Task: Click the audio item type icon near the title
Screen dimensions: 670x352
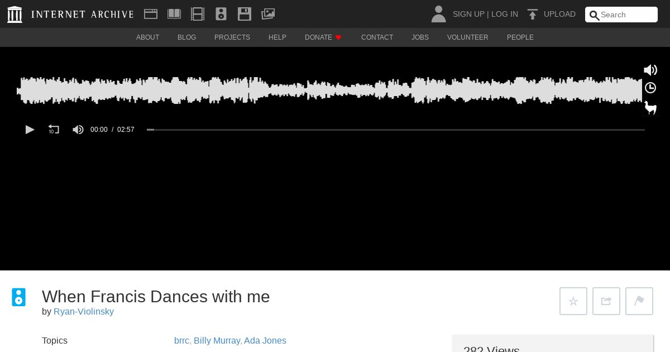Action: 19,297
